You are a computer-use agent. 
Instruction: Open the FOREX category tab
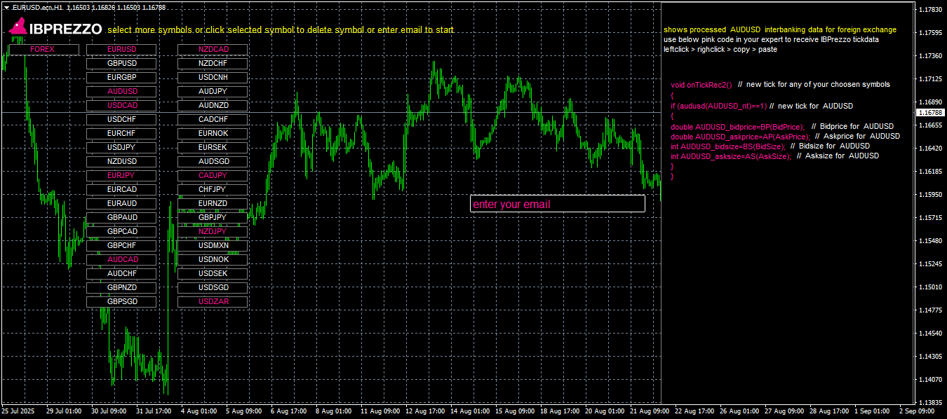tap(42, 50)
